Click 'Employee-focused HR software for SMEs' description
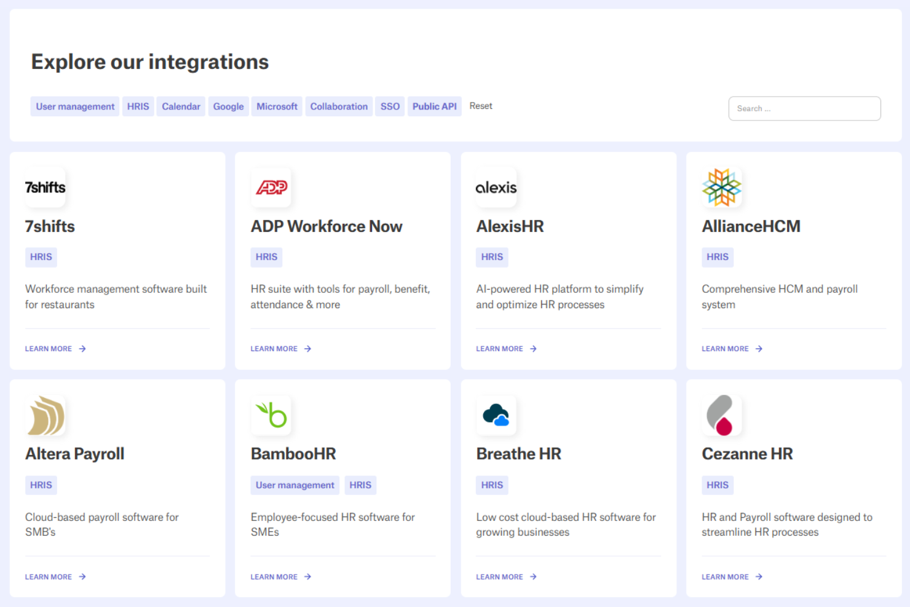This screenshot has height=607, width=910. point(333,525)
